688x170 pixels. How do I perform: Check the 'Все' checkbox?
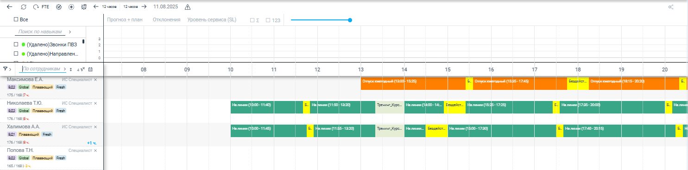[16, 19]
